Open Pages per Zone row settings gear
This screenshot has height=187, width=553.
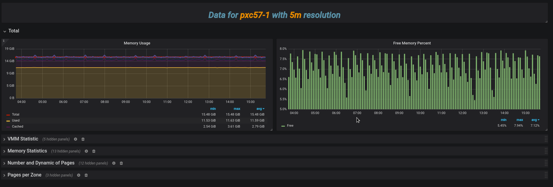point(78,175)
